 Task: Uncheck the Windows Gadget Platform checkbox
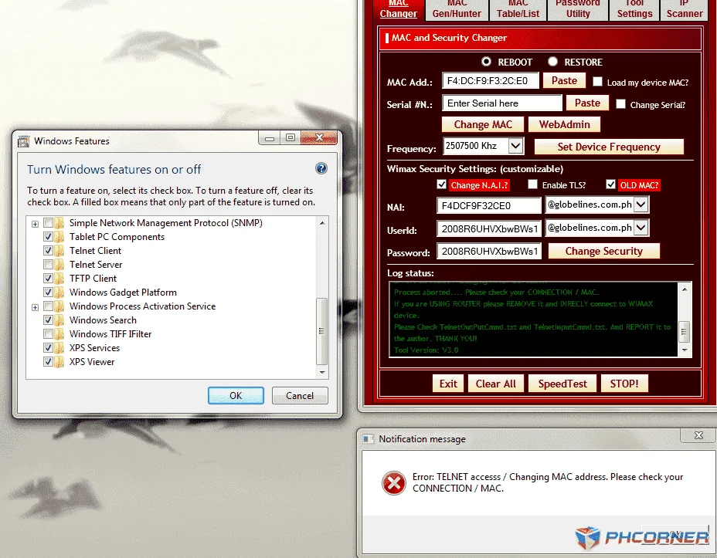click(48, 293)
